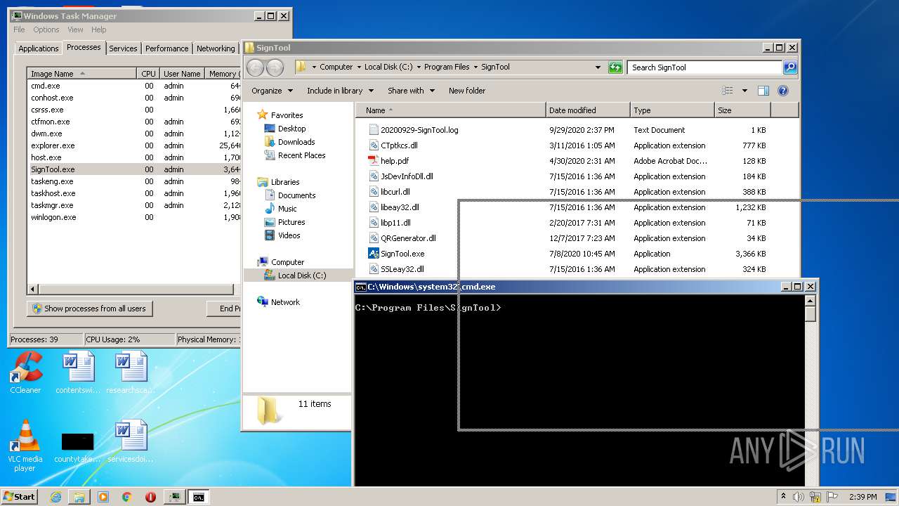Open Internet Explorer from the taskbar
Screen dimensions: 899x506
tap(55, 497)
